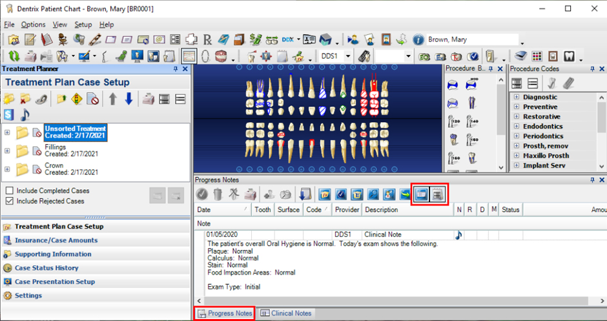Click the chain link cases icon
Image resolution: width=607 pixels, height=321 pixels.
[41, 99]
